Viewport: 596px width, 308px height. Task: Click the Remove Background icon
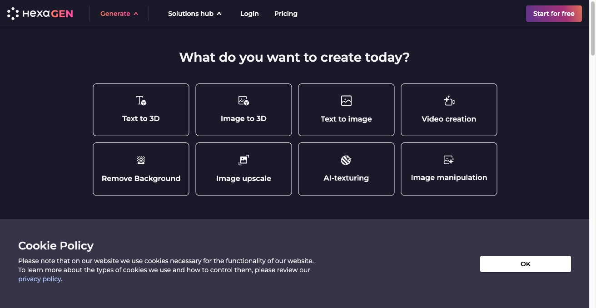click(x=141, y=160)
